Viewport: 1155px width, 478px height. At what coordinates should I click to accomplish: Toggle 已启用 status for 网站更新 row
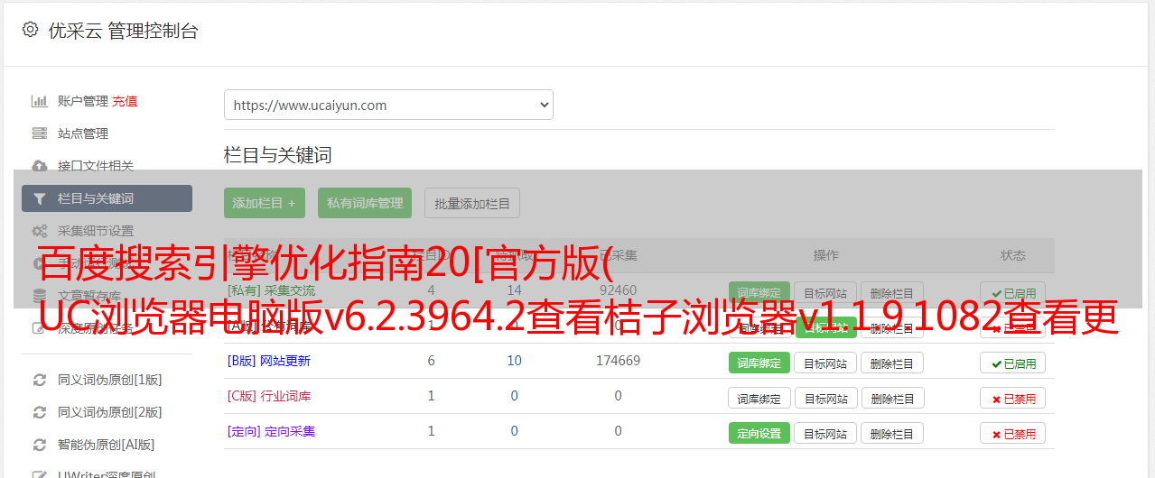(1012, 363)
